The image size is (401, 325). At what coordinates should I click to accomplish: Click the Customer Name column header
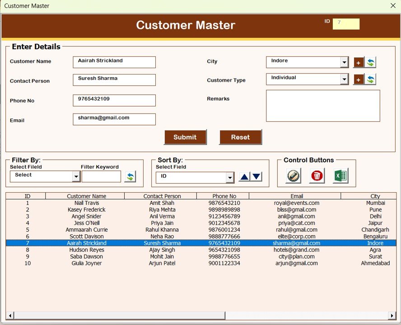(85, 196)
